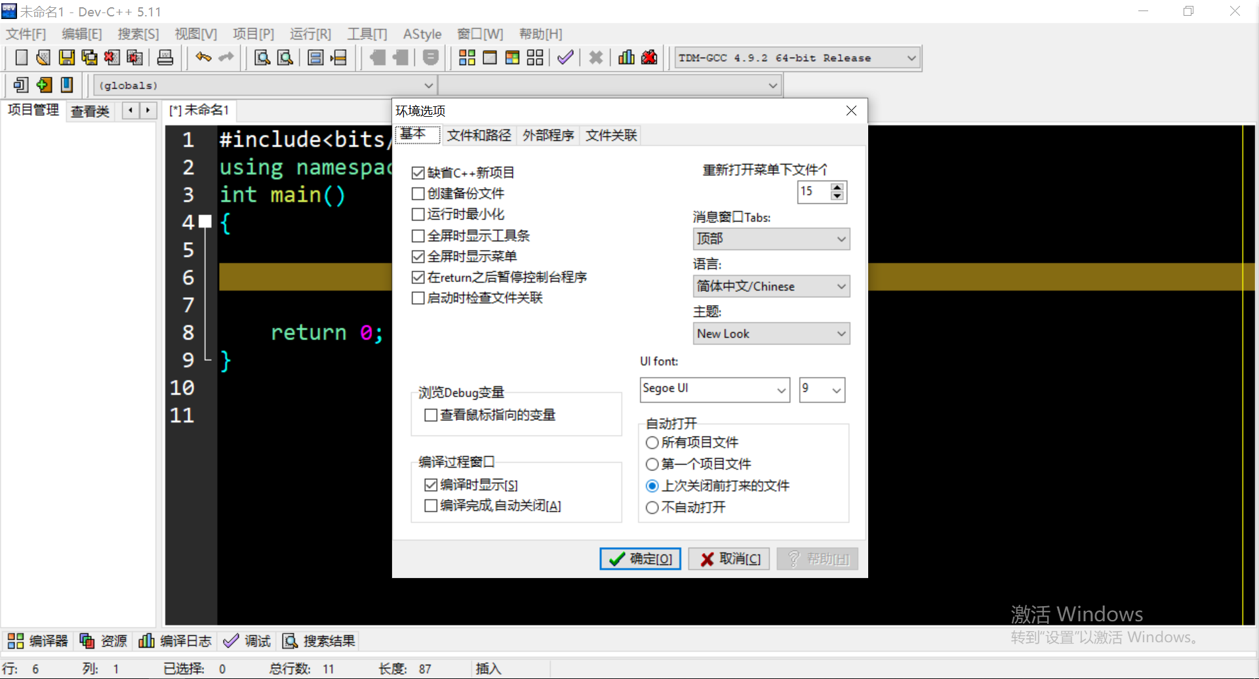Click the New file toolbar icon
Image resolution: width=1259 pixels, height=679 pixels.
click(x=21, y=58)
